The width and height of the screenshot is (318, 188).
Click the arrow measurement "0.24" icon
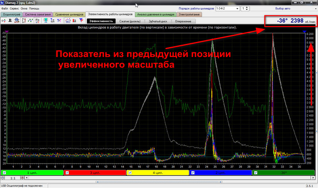pos(52,21)
